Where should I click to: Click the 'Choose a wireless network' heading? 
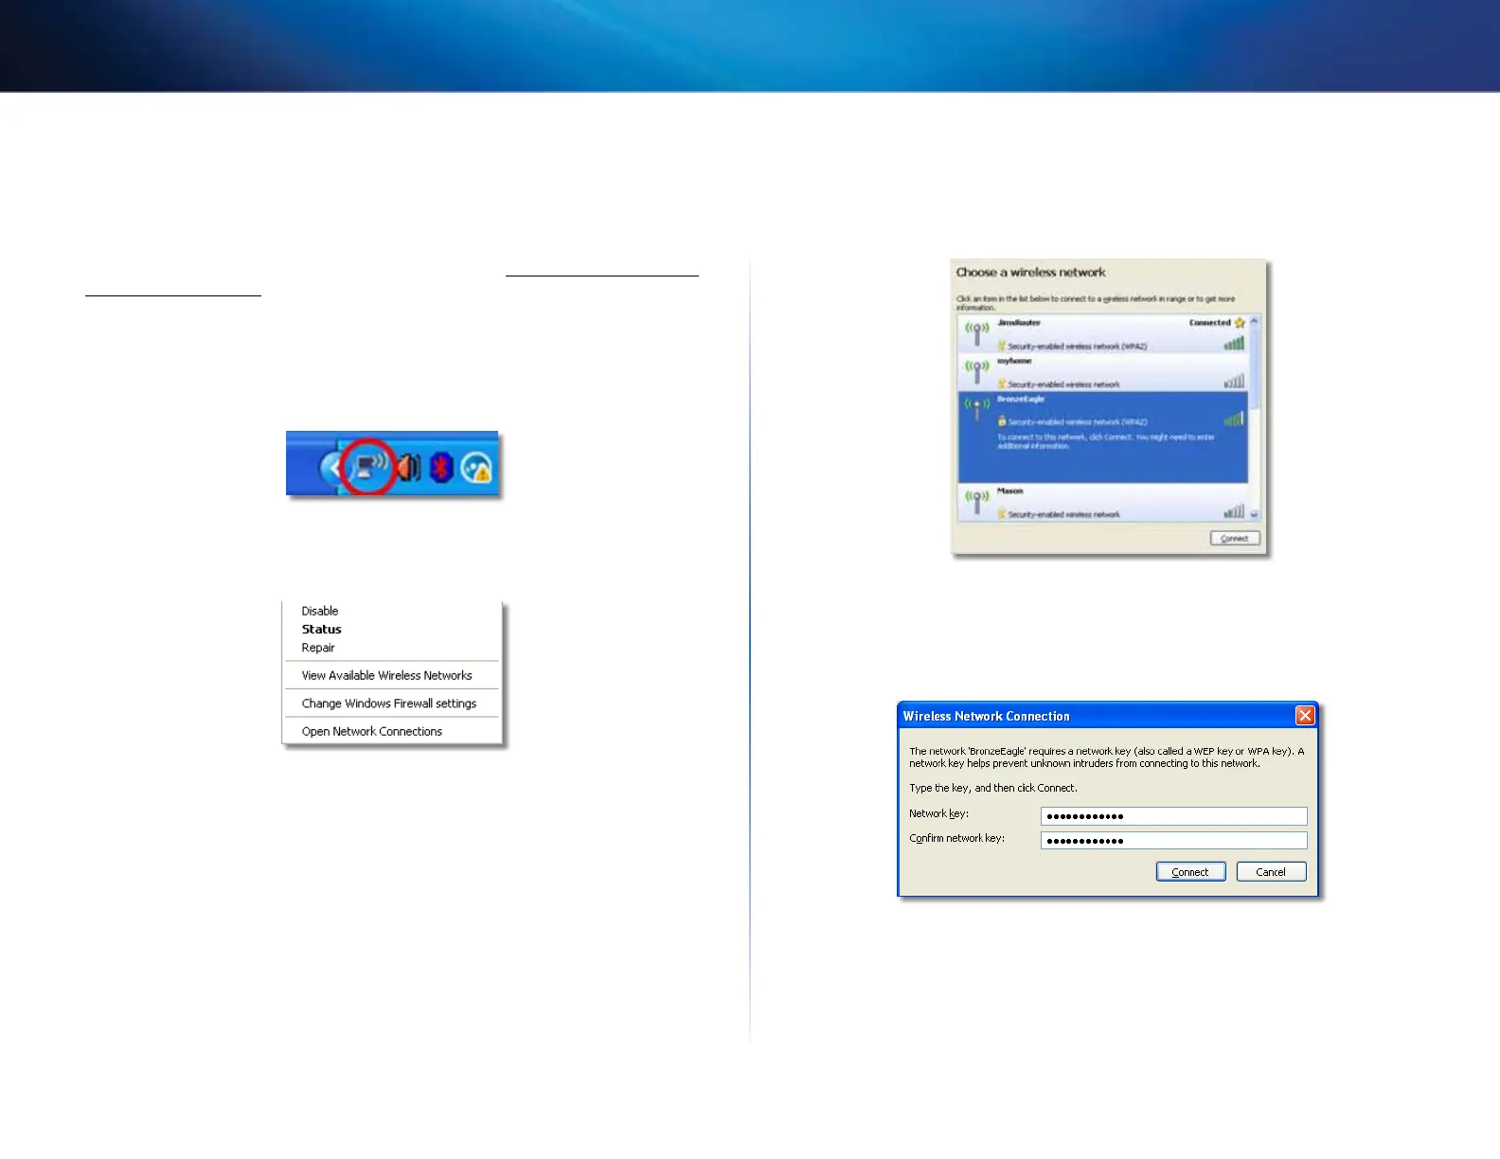(1030, 273)
